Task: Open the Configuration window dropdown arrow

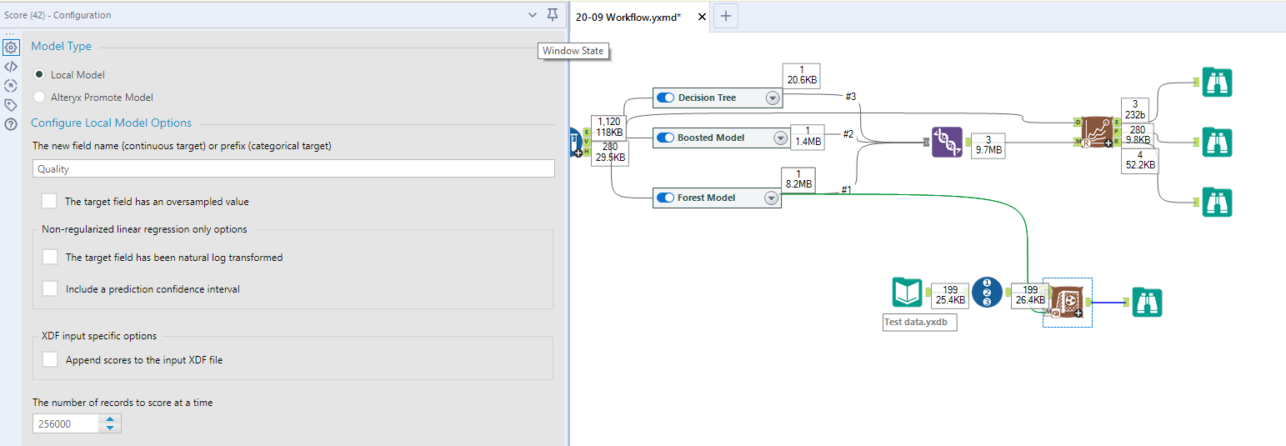Action: point(533,14)
